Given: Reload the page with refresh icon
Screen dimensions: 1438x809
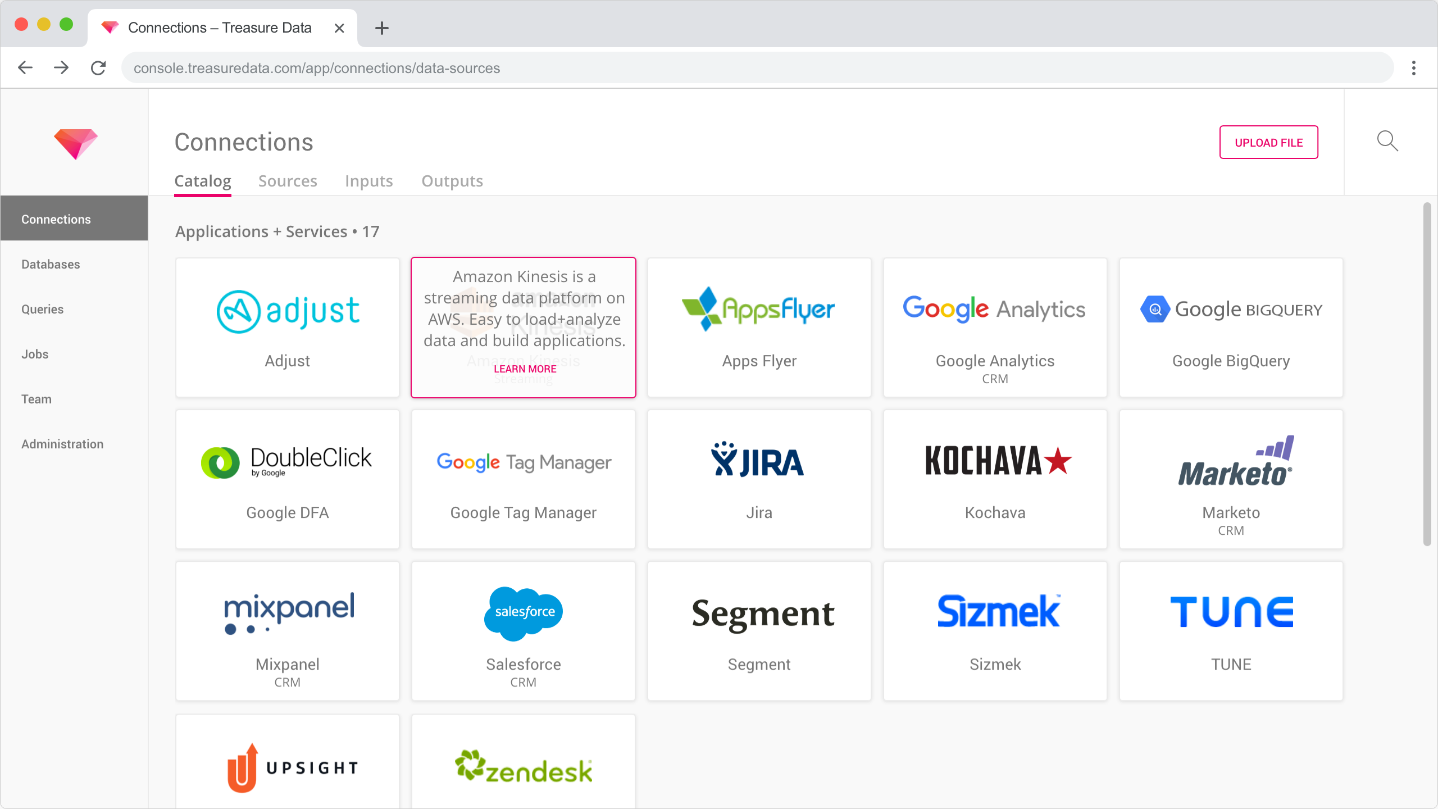Looking at the screenshot, I should 98,68.
